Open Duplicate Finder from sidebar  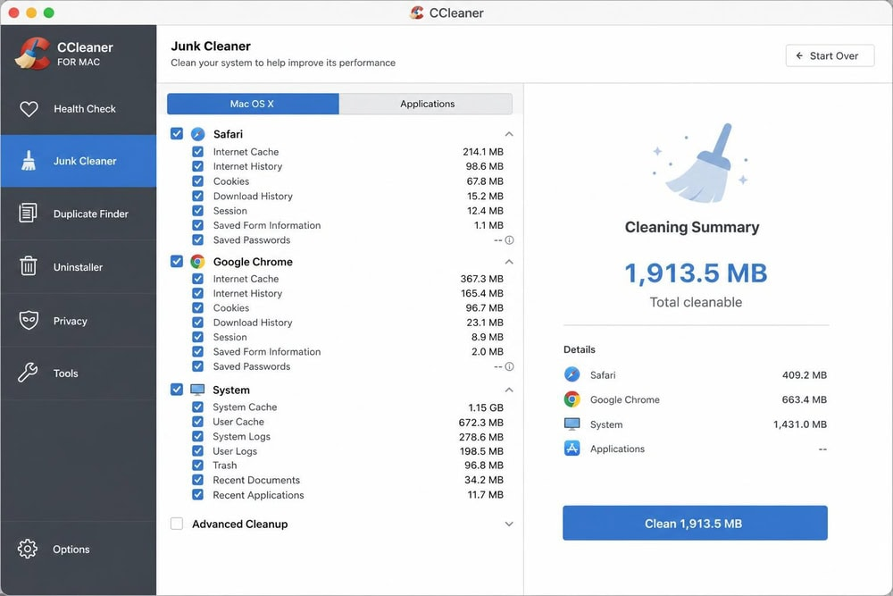click(79, 214)
